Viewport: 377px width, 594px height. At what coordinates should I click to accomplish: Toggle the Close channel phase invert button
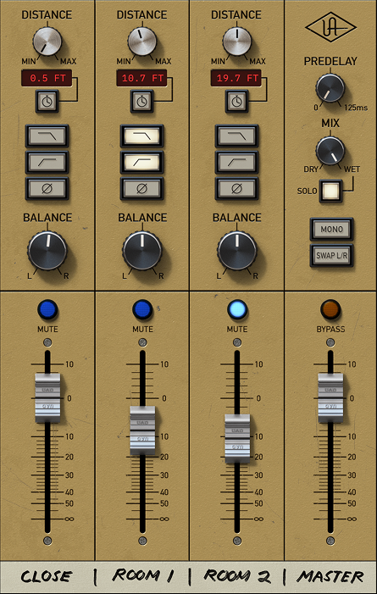click(x=47, y=188)
